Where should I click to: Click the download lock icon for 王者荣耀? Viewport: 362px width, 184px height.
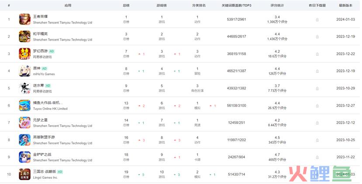pos(317,20)
